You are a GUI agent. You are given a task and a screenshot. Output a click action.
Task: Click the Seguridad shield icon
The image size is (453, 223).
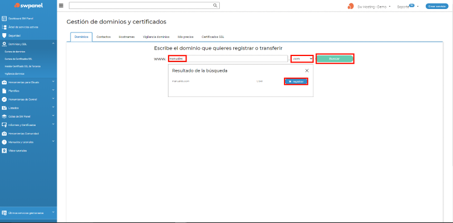4,36
